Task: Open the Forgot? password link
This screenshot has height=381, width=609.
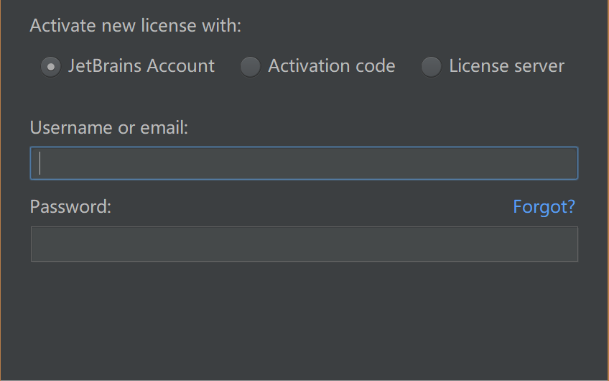Action: point(544,206)
